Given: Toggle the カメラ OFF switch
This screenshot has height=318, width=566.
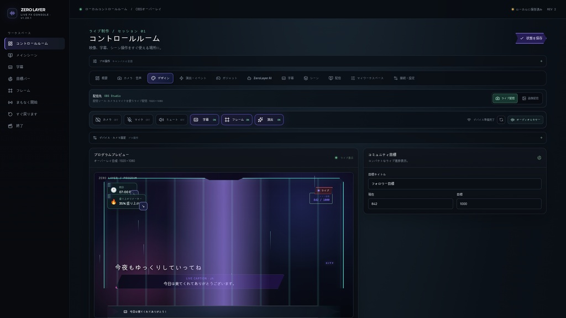Looking at the screenshot, I should coord(107,120).
